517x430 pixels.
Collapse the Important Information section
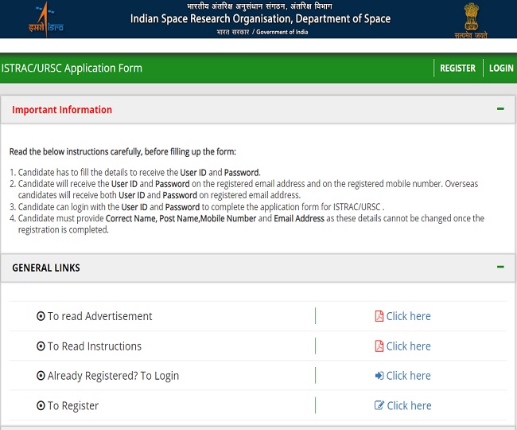coord(500,109)
